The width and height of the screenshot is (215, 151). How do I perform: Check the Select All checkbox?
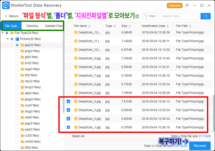69,136
